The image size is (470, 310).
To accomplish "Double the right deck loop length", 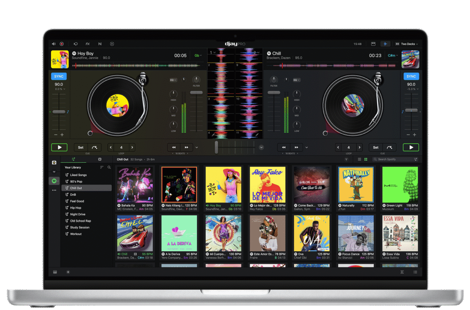I will click(x=359, y=147).
